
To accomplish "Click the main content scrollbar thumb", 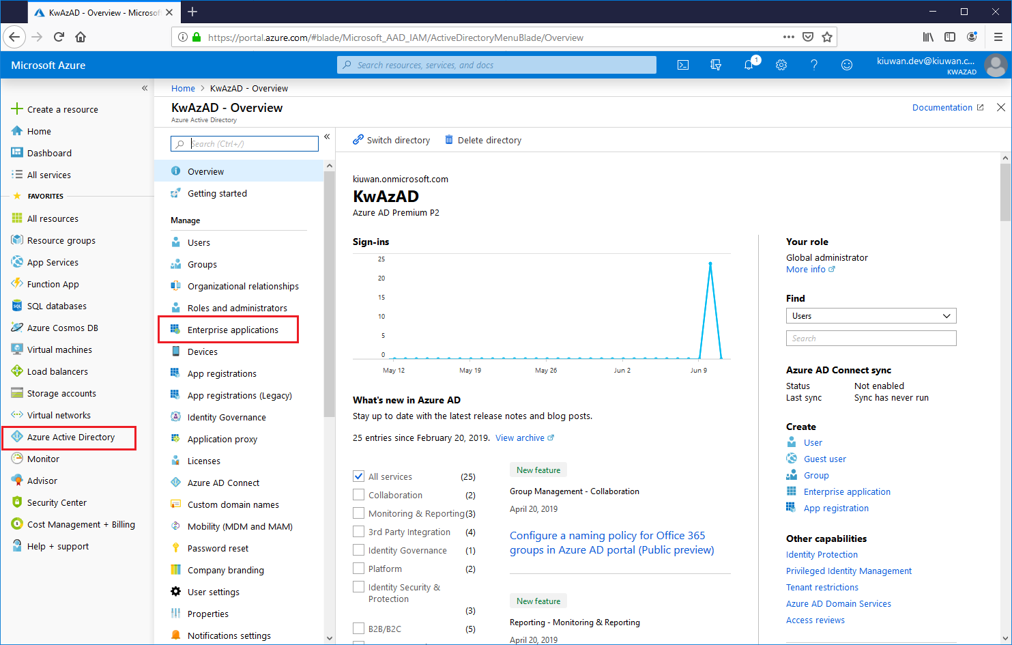I will tap(1005, 192).
